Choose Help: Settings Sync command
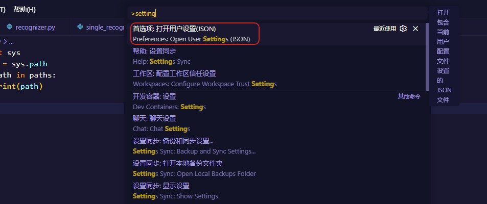 tap(277, 57)
